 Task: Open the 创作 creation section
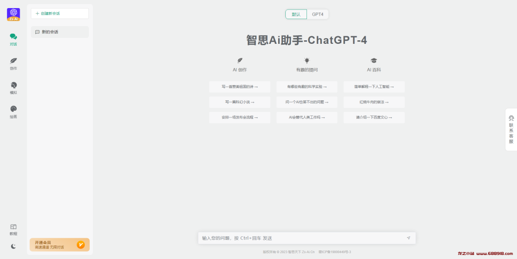[x=13, y=64]
